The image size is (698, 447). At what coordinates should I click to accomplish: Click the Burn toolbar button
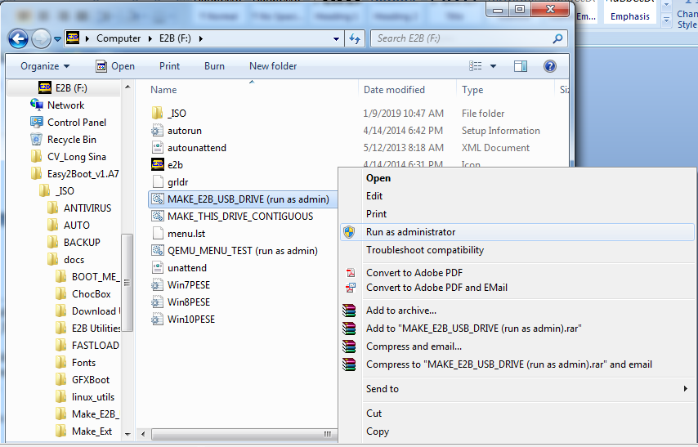pyautogui.click(x=214, y=66)
